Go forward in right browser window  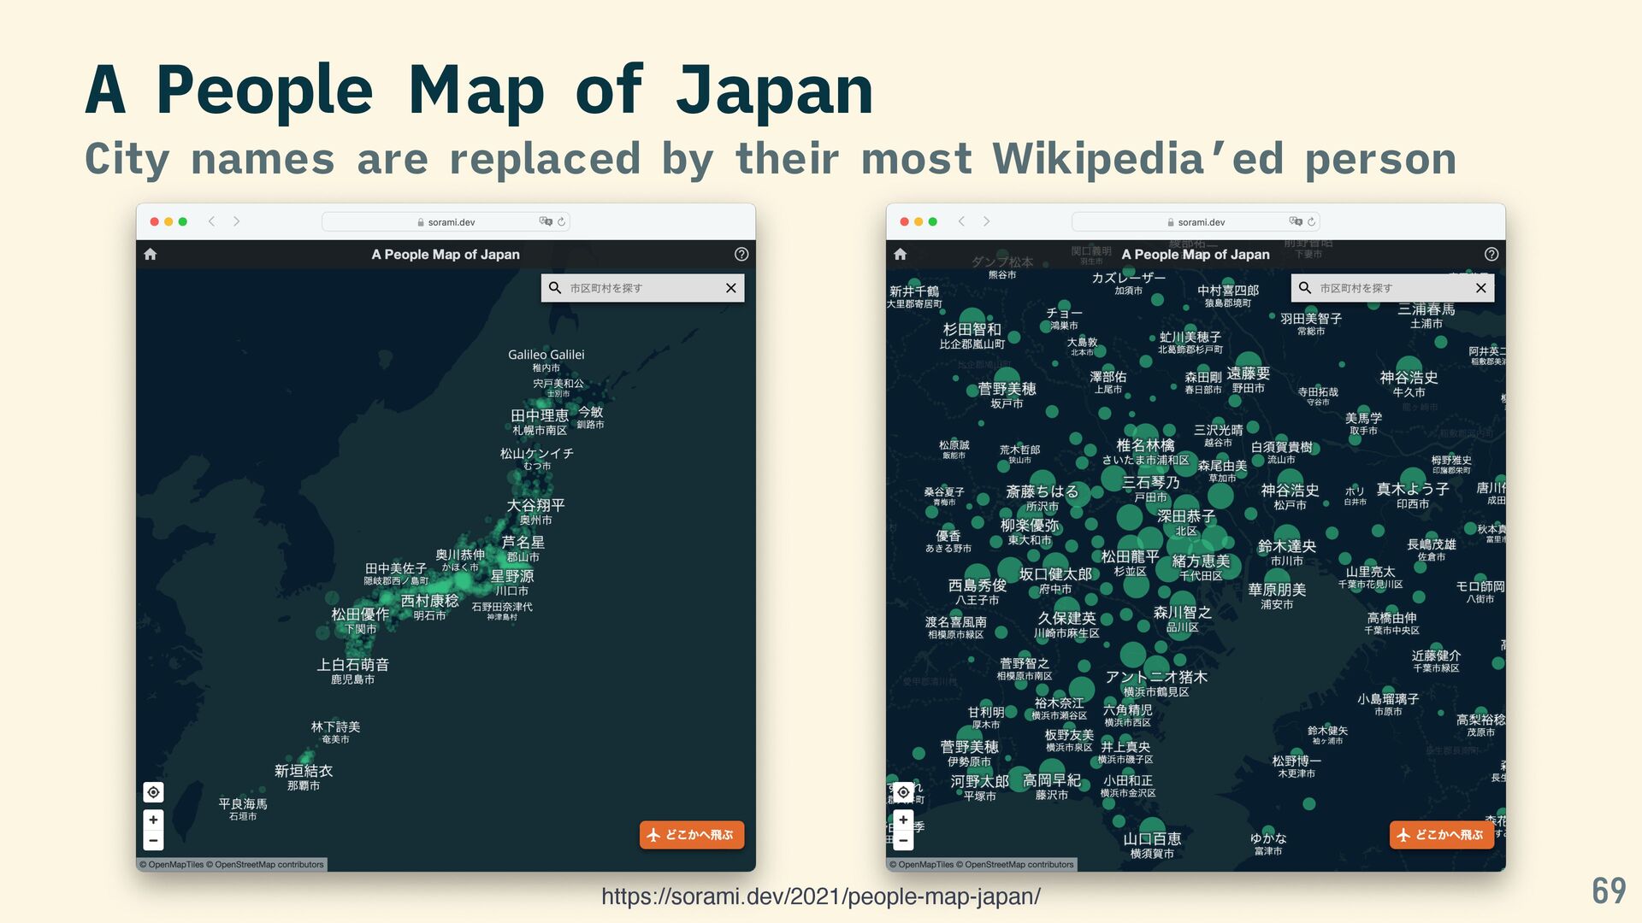coord(986,221)
